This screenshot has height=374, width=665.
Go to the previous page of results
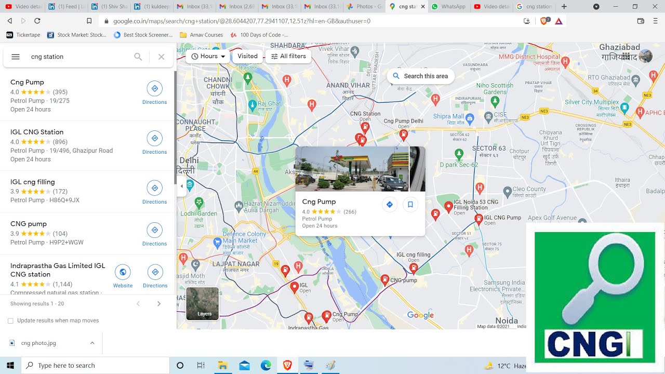138,304
